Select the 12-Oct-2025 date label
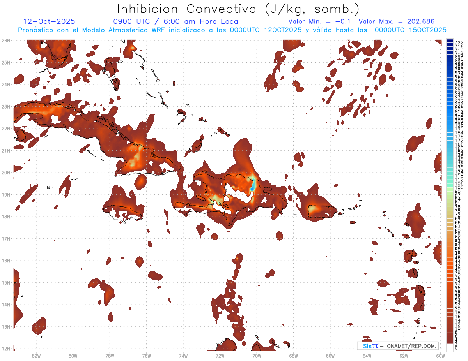The image size is (468, 361). [49, 22]
